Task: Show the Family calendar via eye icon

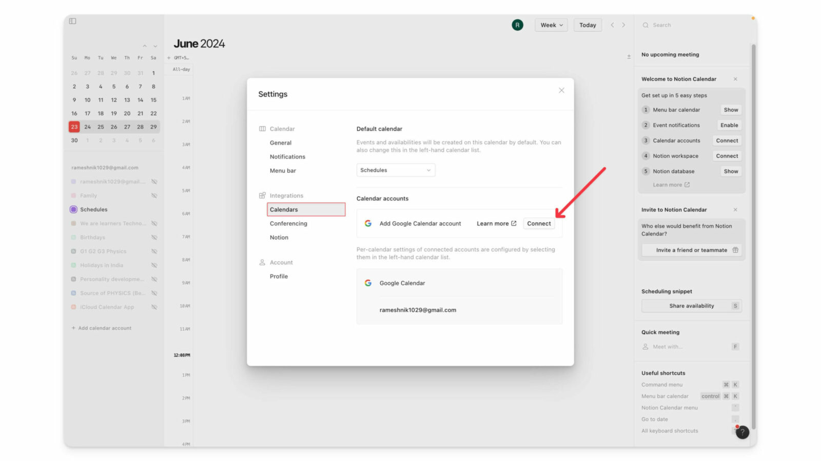Action: pos(154,196)
